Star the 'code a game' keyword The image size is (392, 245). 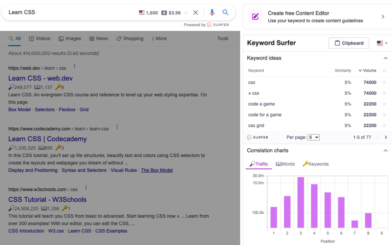(x=384, y=104)
